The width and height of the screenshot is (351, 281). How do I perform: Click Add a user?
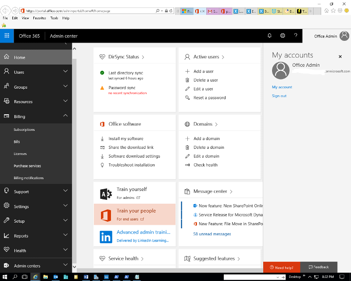click(204, 71)
